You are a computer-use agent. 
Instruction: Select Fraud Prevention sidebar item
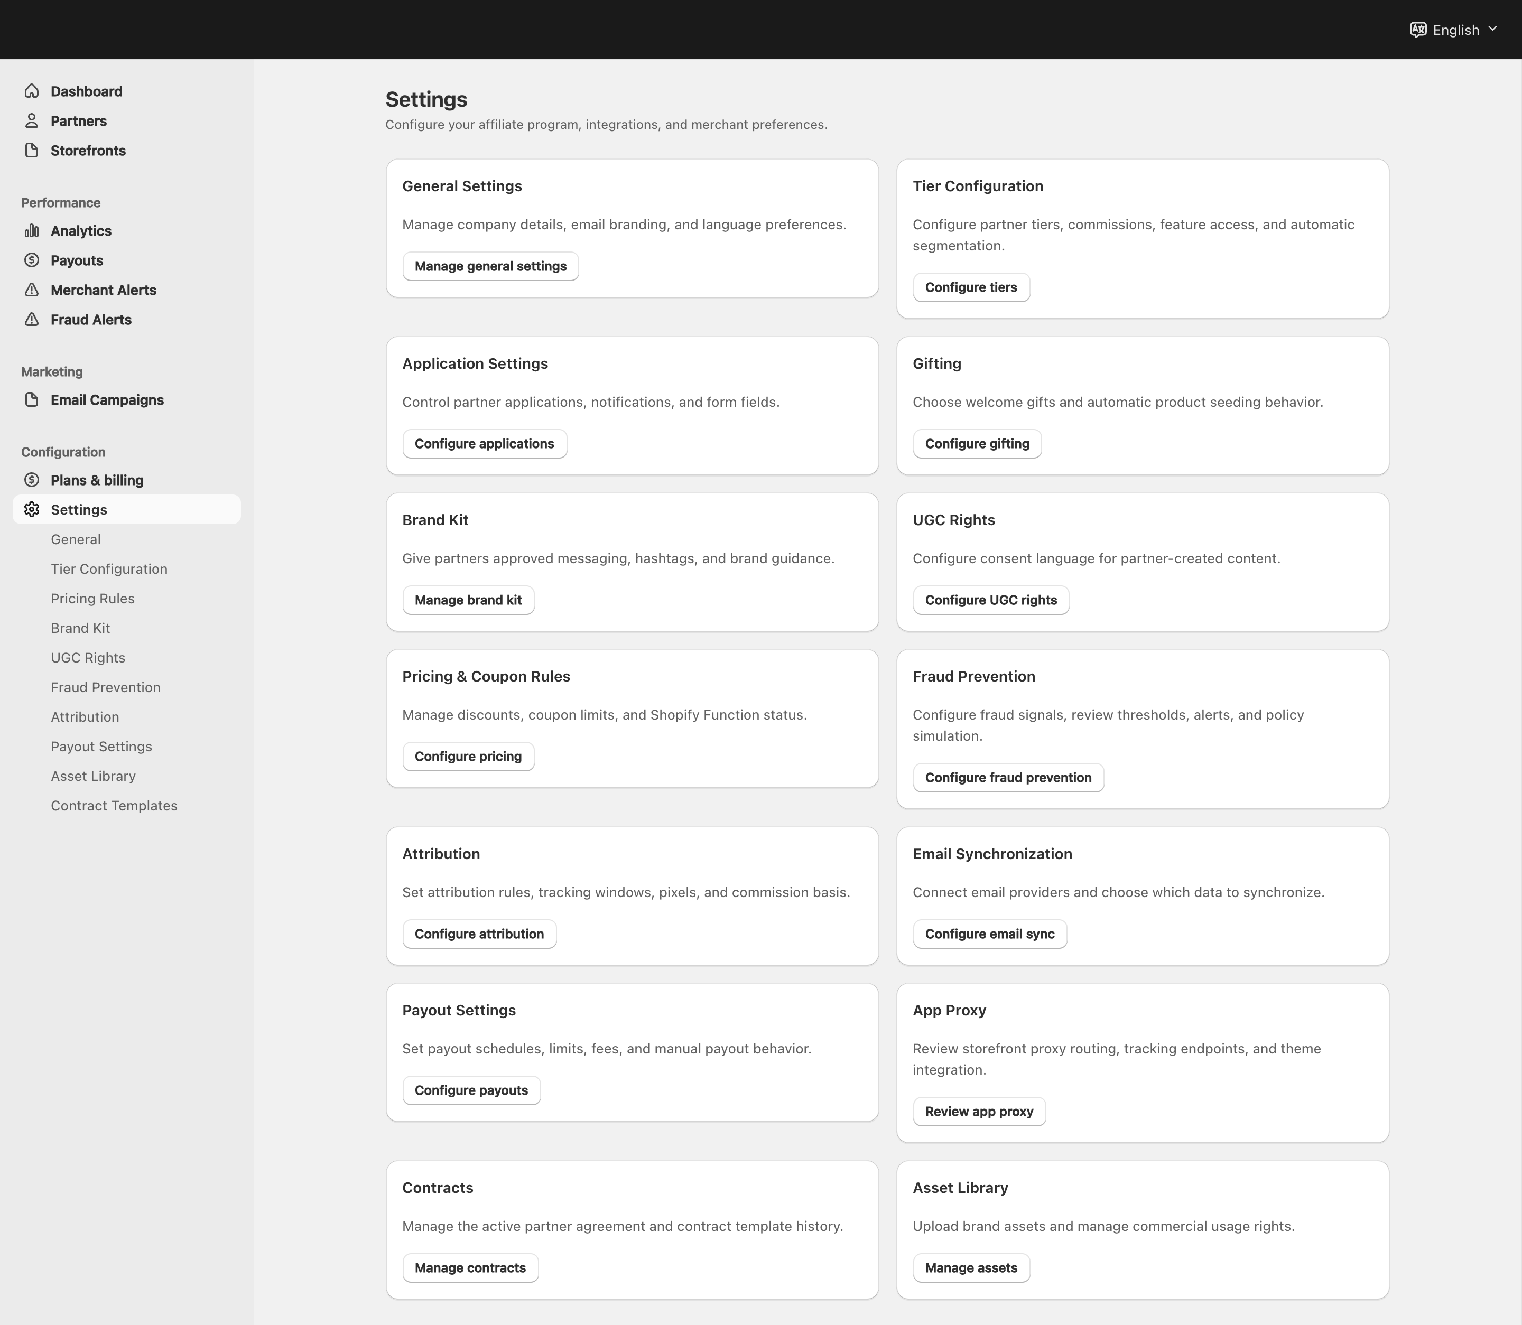[x=106, y=687]
